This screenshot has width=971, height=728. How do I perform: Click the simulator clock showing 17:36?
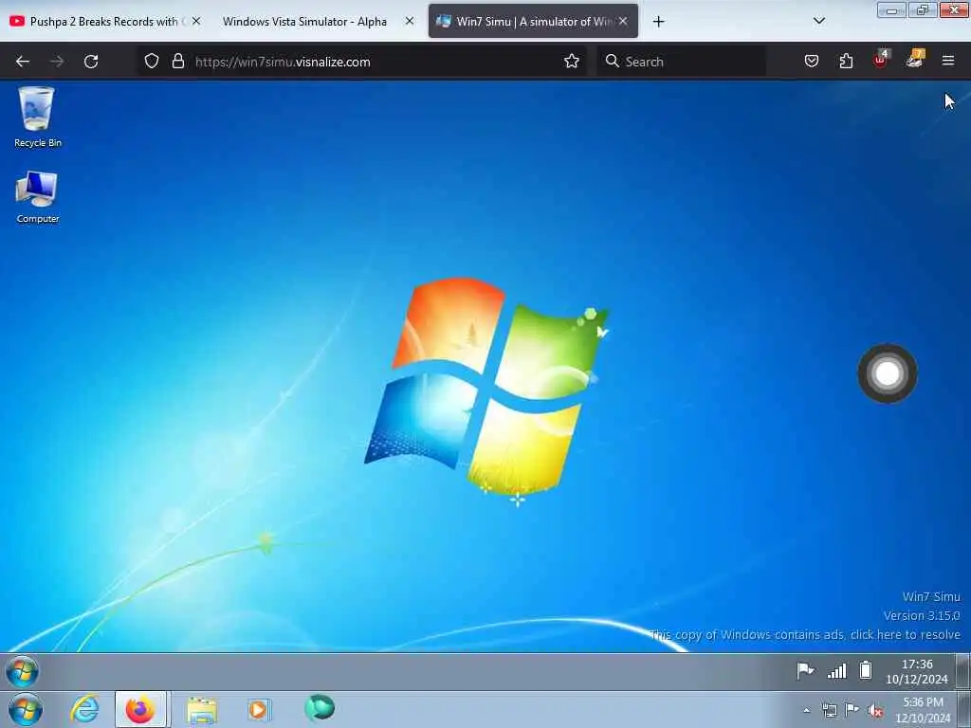click(917, 672)
